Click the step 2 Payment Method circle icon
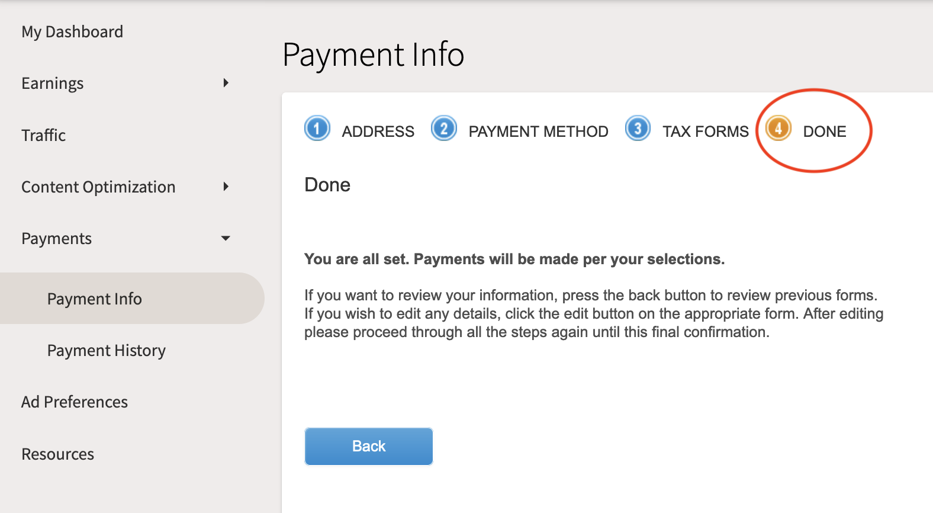Screen dimensions: 933x513 click(444, 129)
